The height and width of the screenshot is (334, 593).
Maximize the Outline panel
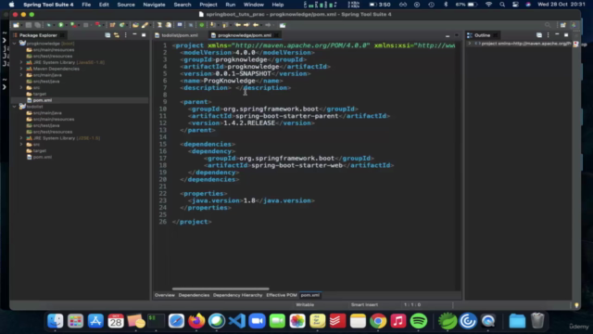(x=566, y=35)
